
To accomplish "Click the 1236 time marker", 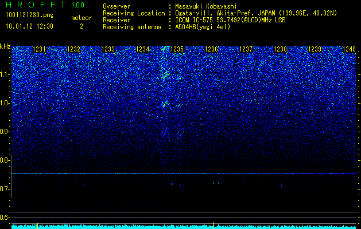I will click(211, 49).
